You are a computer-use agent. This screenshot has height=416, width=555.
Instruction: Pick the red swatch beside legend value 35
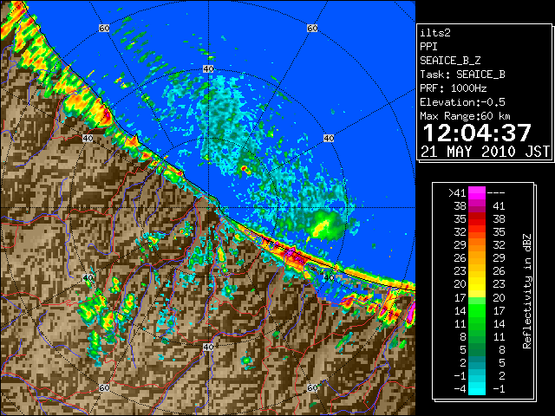click(477, 219)
